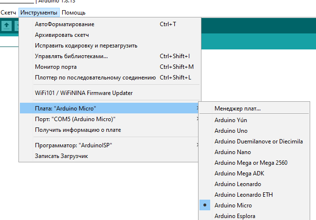Select Исправить кодировку и перезагрузить
The width and height of the screenshot is (316, 220).
[x=86, y=46]
